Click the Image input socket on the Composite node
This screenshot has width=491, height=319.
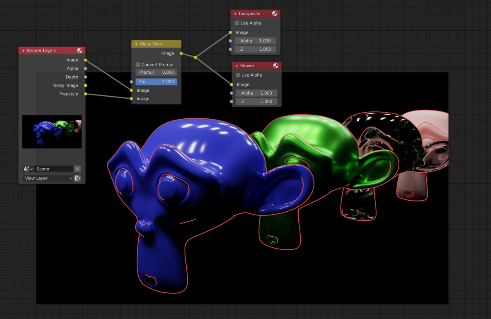pos(230,32)
